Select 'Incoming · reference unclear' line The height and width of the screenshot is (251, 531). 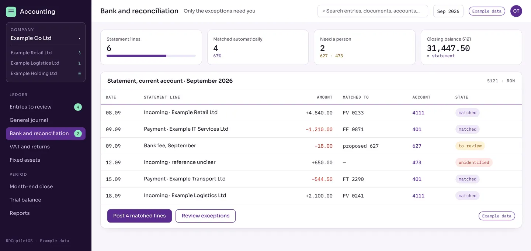tap(180, 162)
